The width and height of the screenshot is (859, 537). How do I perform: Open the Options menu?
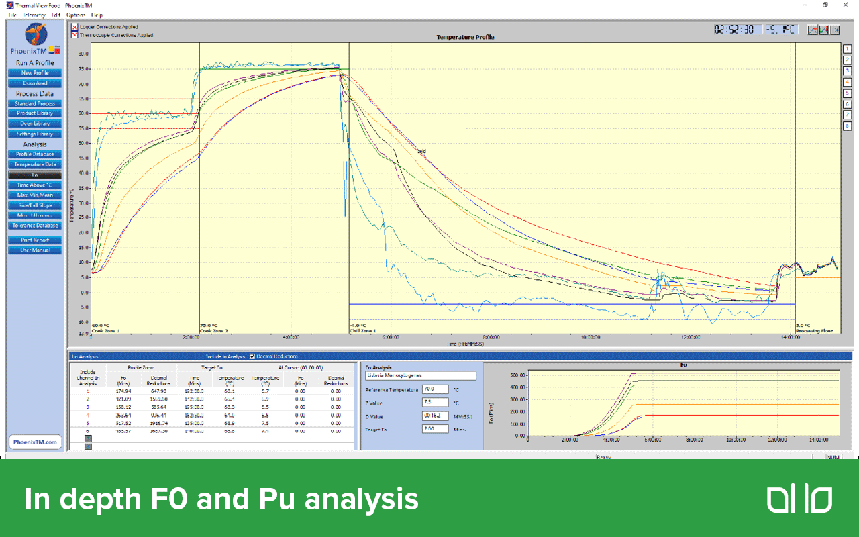(x=76, y=15)
